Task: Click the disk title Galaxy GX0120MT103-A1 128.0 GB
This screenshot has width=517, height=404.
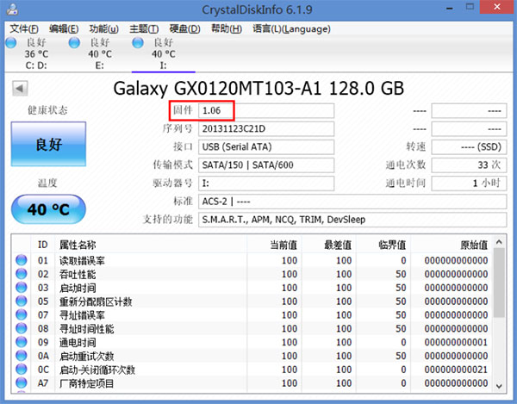Action: point(258,89)
